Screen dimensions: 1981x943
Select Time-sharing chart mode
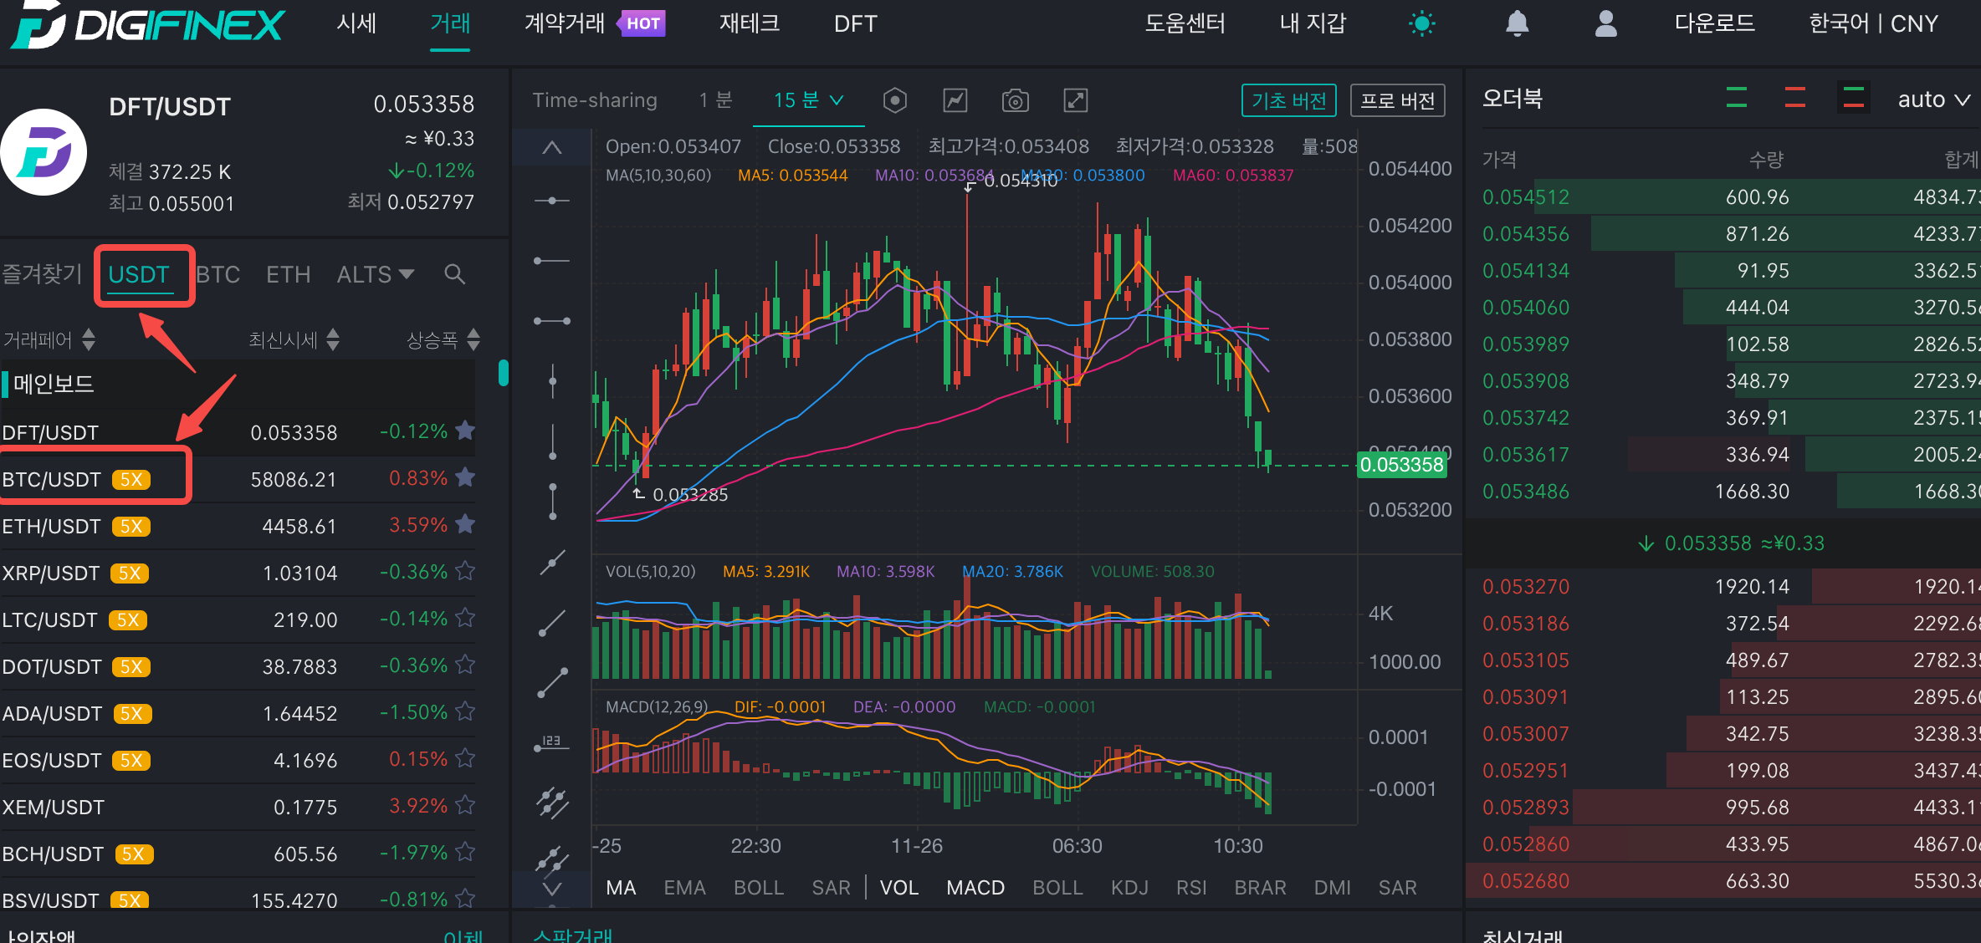[595, 100]
